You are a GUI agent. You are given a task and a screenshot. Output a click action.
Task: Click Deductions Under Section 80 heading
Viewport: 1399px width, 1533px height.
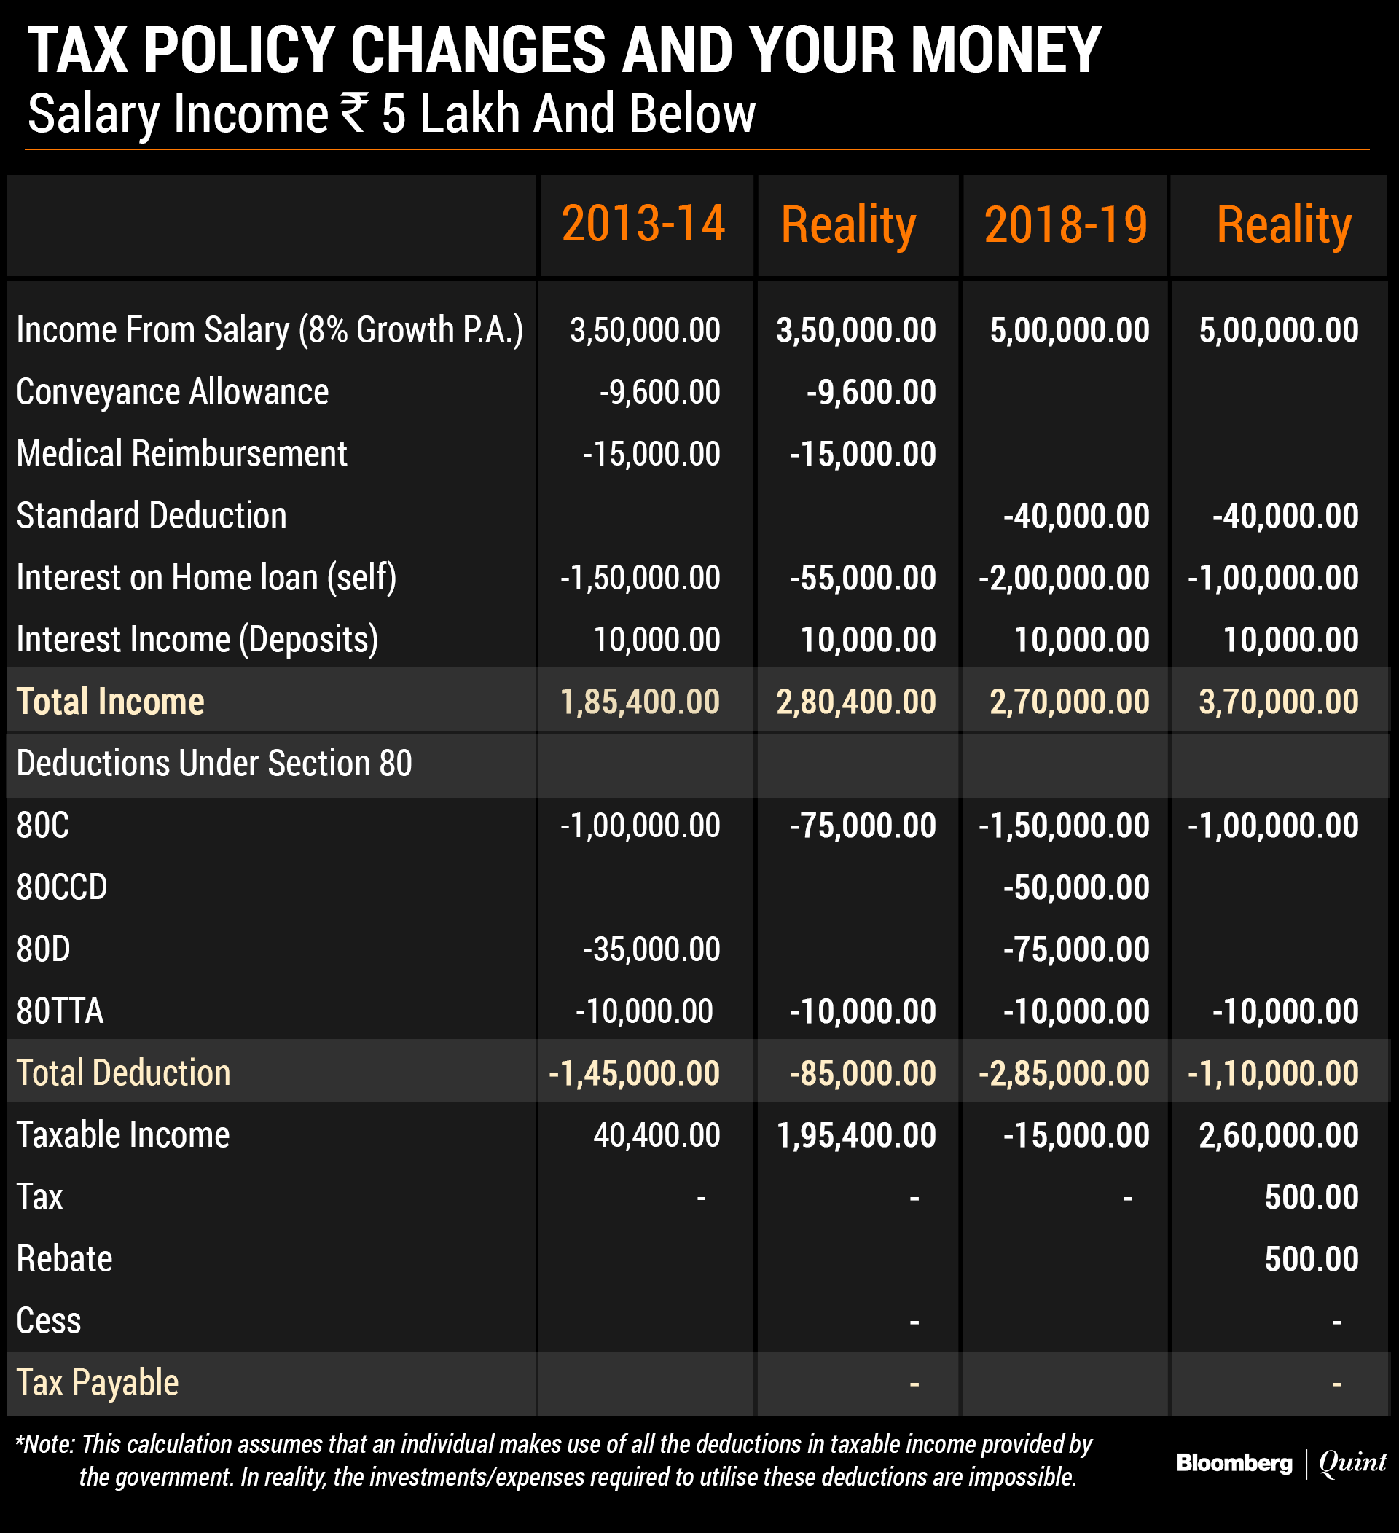point(213,763)
